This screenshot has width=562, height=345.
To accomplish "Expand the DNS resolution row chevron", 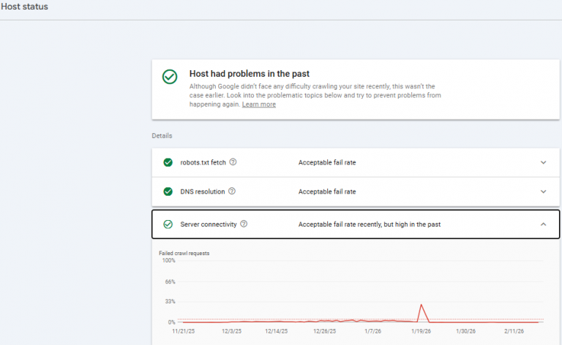I will click(x=543, y=192).
